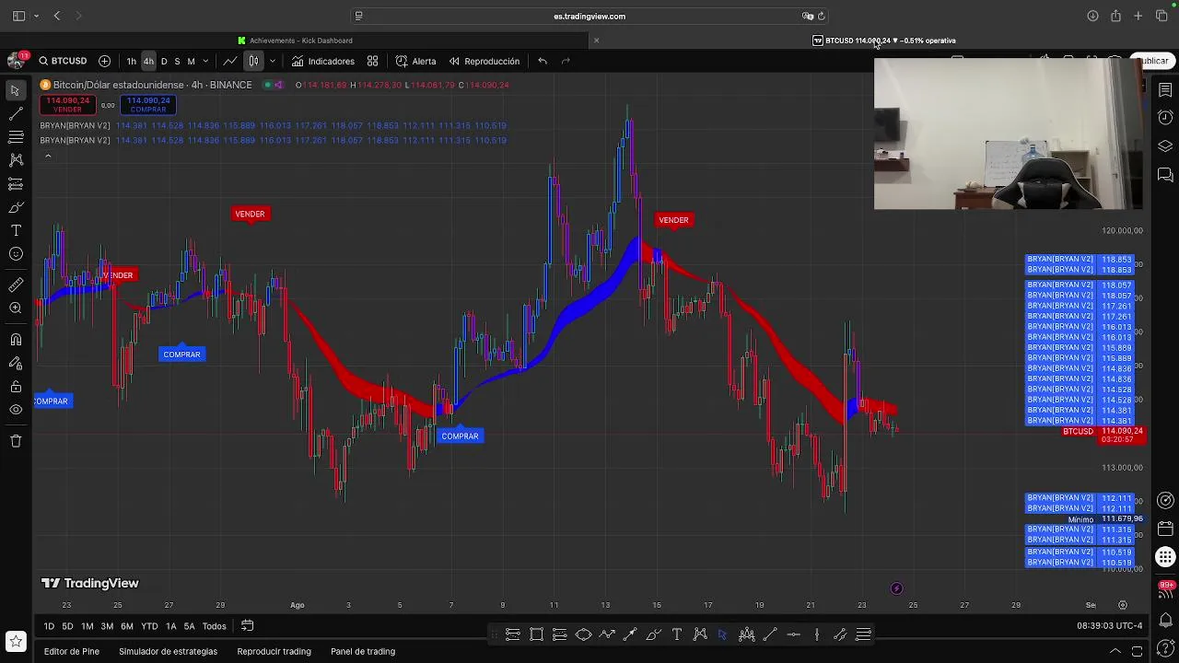Open the forecasting and measurement tools
Screen dimensions: 1179x663
16,183
